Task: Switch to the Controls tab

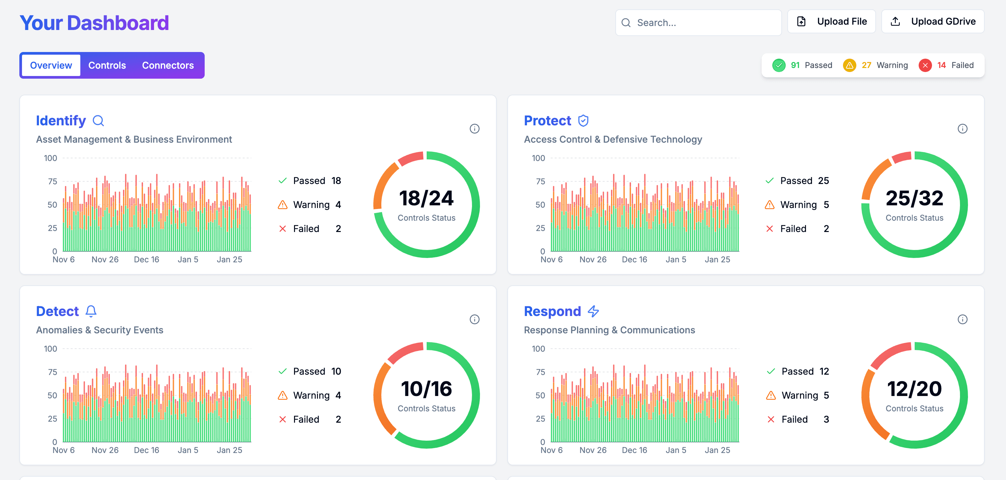Action: tap(107, 65)
